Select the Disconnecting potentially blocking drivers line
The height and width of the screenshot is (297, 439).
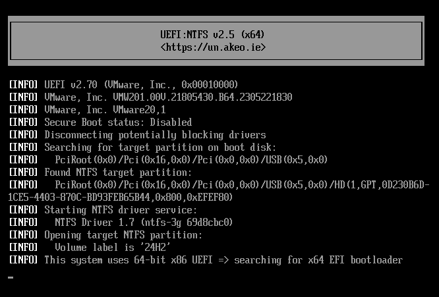coord(155,134)
